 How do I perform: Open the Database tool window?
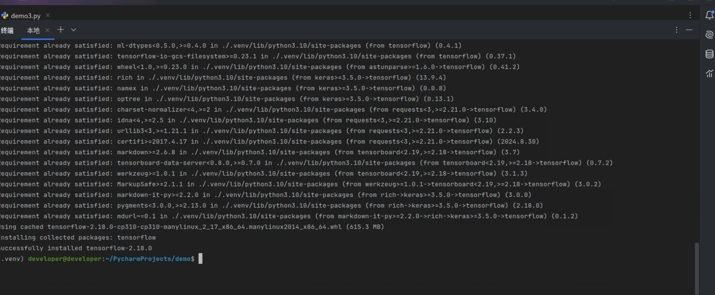click(x=709, y=54)
